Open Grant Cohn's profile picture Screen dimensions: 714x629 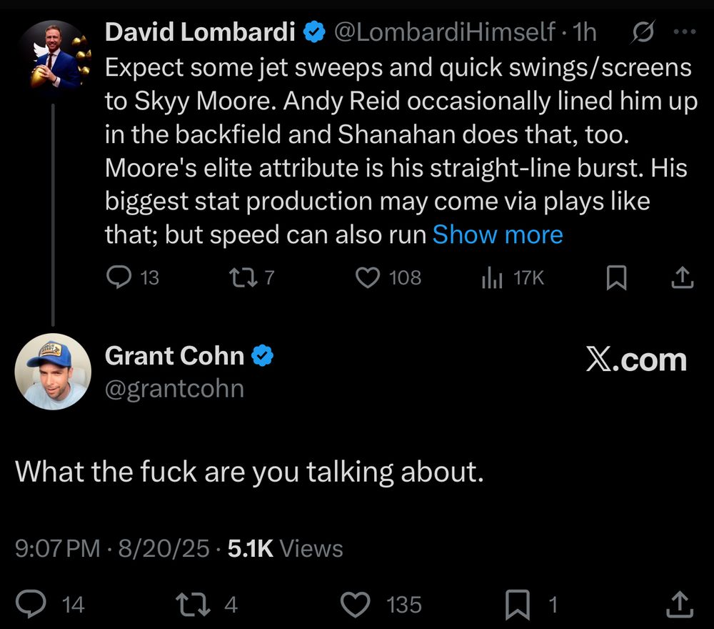tap(52, 372)
